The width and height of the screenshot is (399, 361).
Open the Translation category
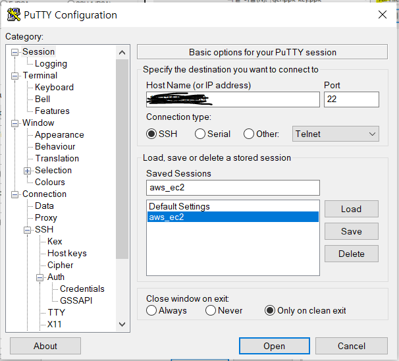click(57, 158)
